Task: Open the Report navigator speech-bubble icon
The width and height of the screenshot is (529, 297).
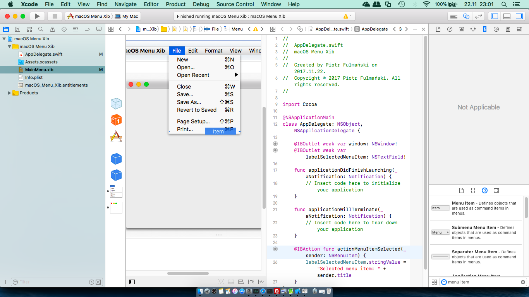Action: click(x=99, y=29)
